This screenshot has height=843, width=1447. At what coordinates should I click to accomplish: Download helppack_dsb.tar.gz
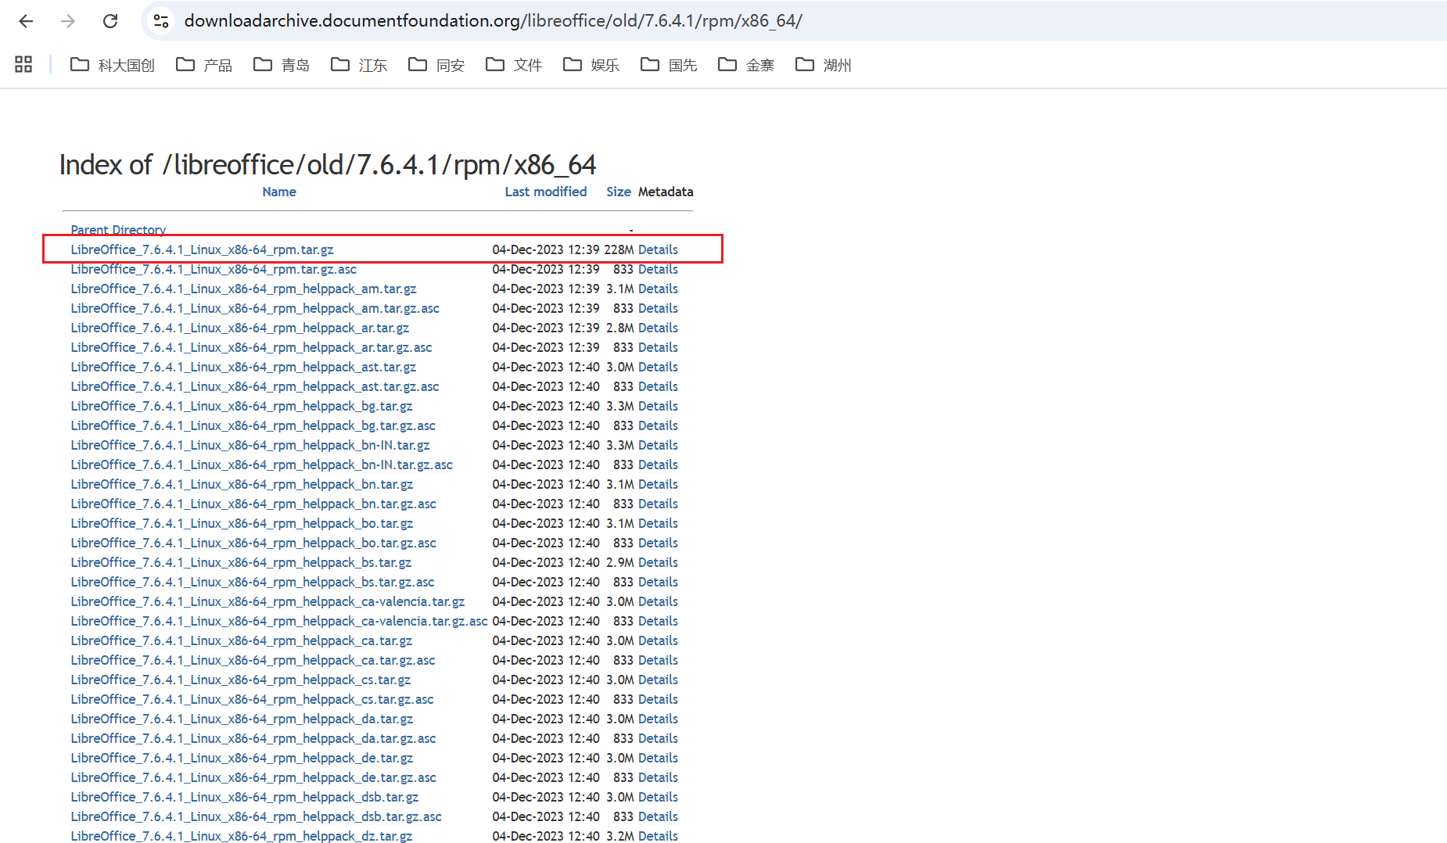tap(245, 797)
